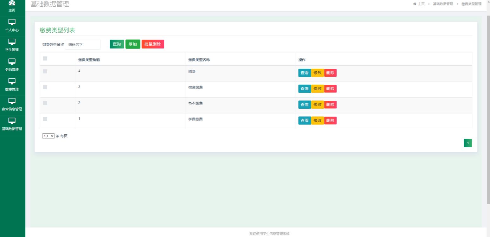490x237 pixels.
Task: Delete 宿舍缴费 using 删除 button
Action: click(x=330, y=89)
